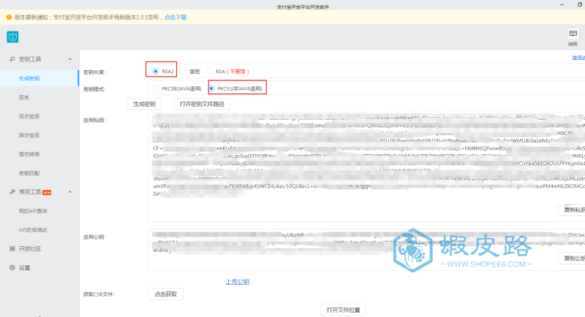The width and height of the screenshot is (585, 317).
Task: Click the 生成密钥 button
Action: point(144,104)
